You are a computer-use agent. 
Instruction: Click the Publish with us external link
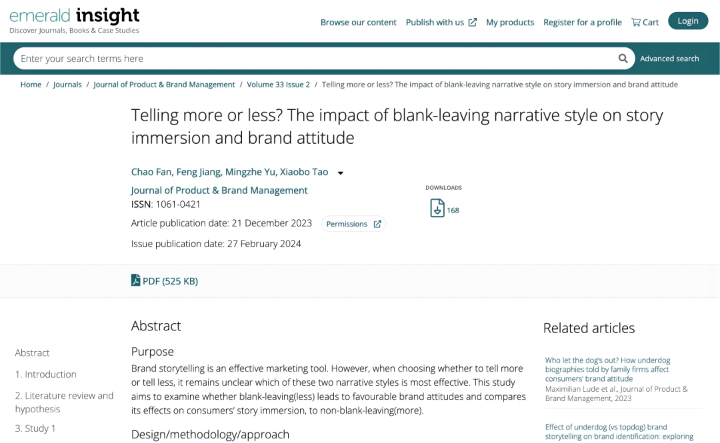[441, 22]
